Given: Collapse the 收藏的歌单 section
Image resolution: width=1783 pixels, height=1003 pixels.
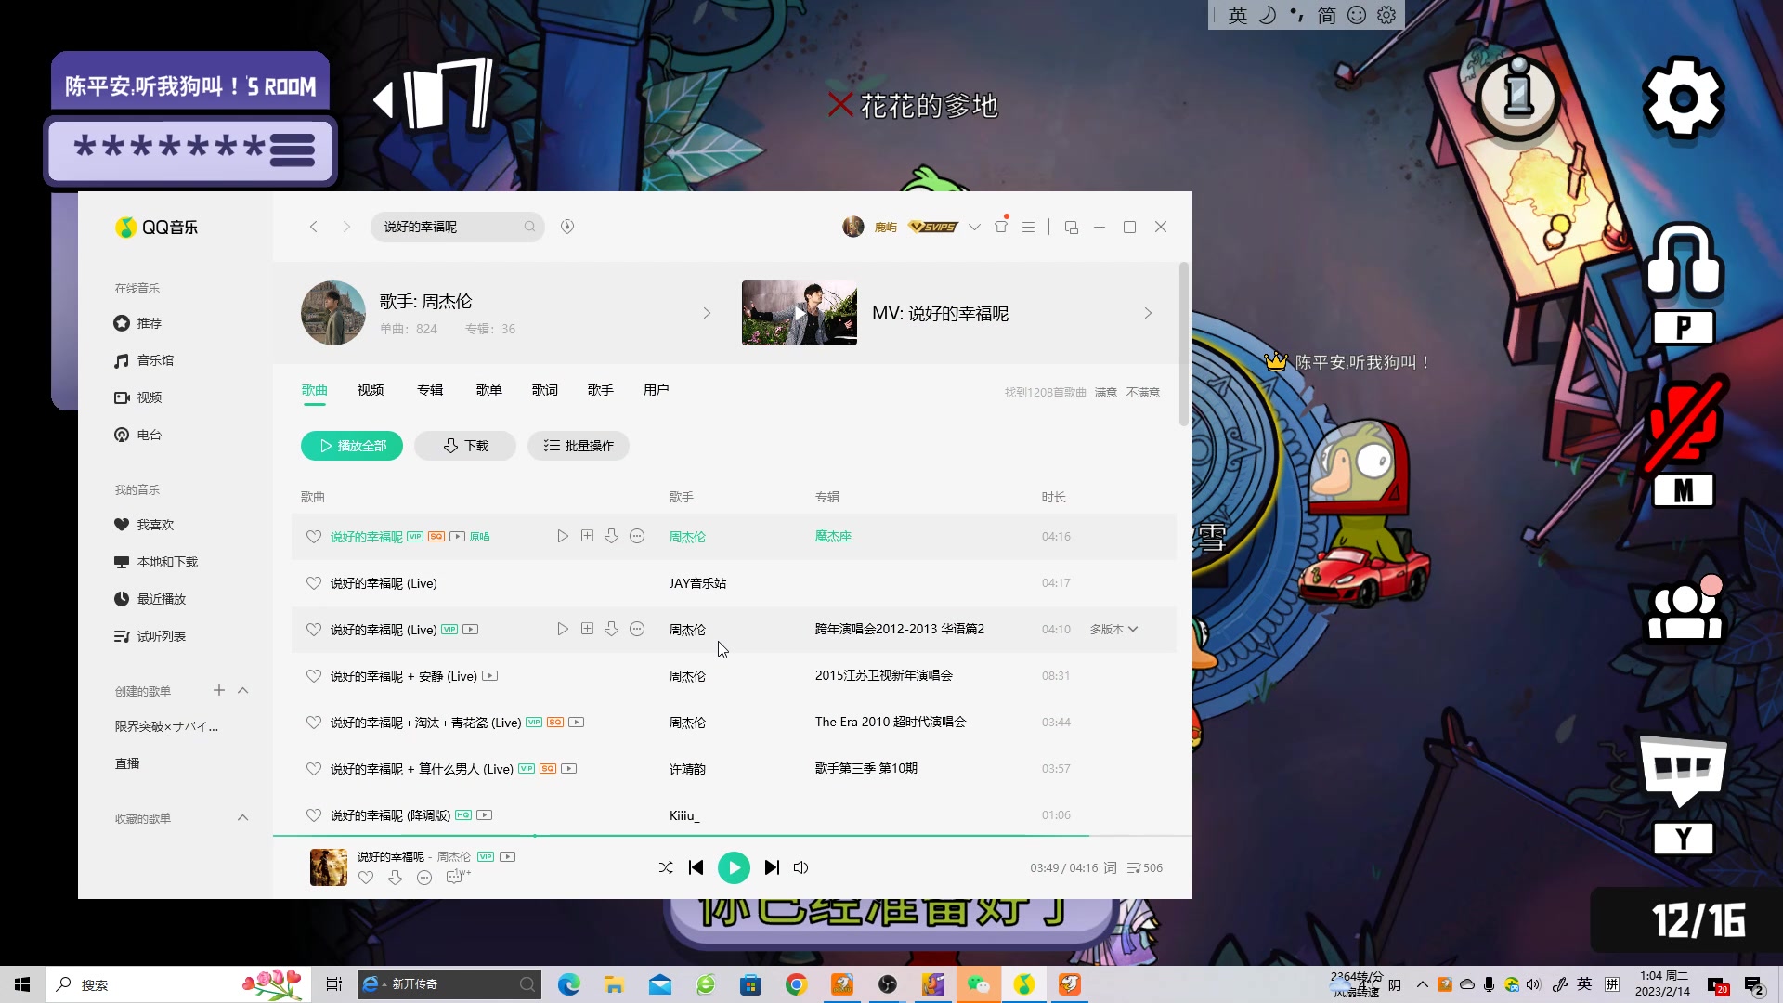Looking at the screenshot, I should point(243,818).
